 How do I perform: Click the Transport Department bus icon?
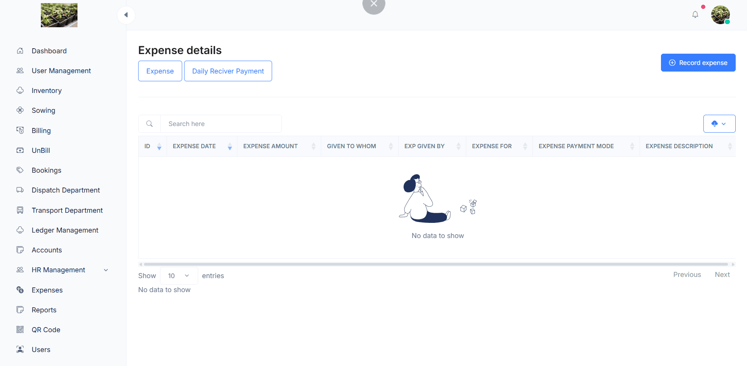coord(20,210)
